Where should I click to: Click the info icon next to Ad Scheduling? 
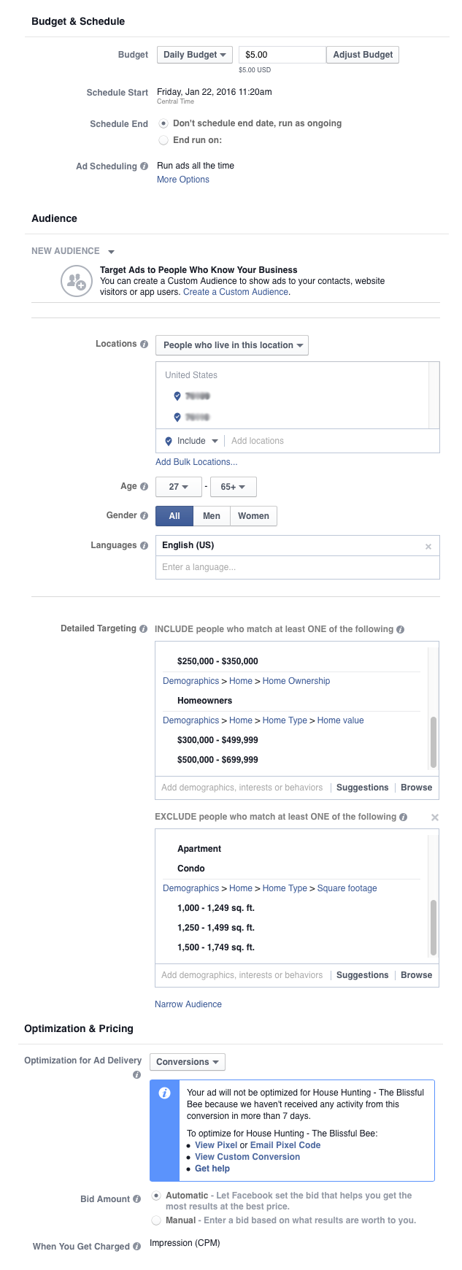click(144, 166)
